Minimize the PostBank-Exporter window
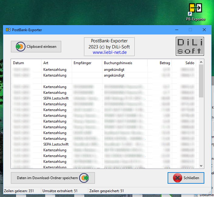 (177, 30)
